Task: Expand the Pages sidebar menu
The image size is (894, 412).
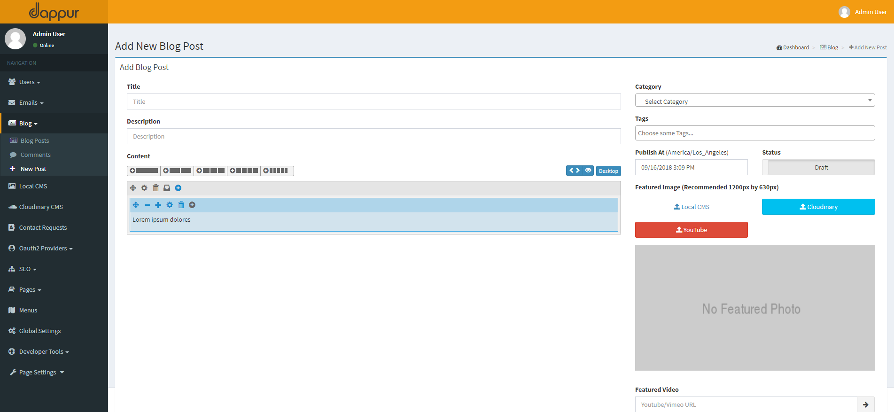Action: [x=54, y=289]
